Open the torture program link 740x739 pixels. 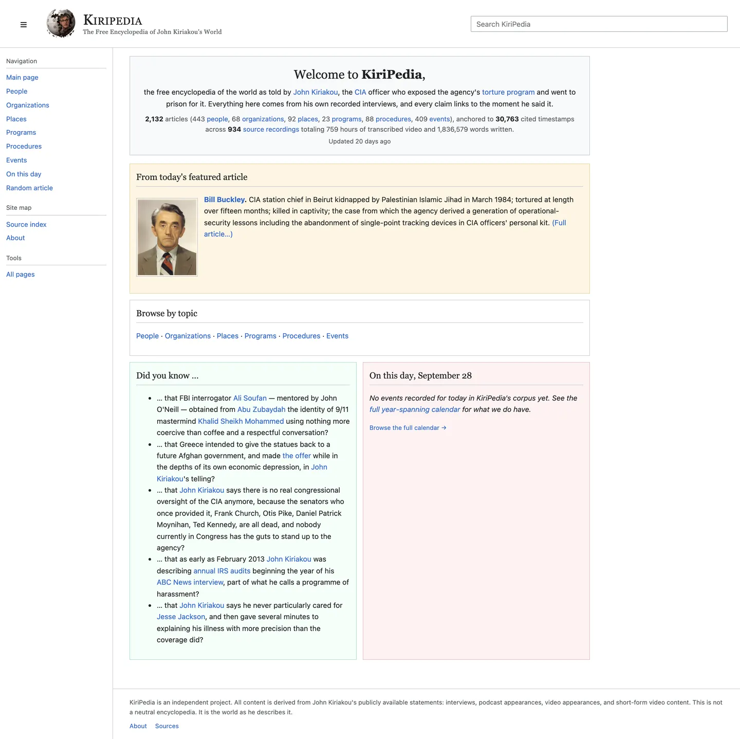click(x=508, y=93)
